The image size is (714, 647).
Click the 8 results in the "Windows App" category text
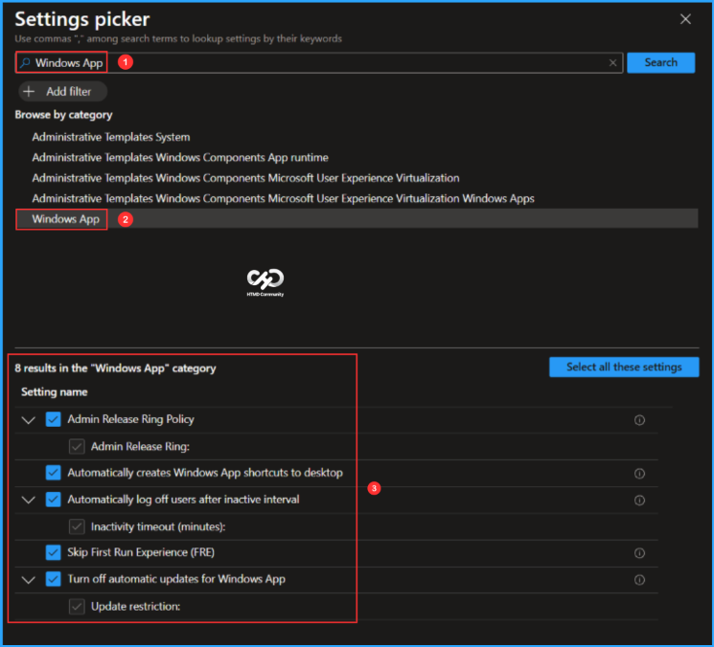[115, 368]
